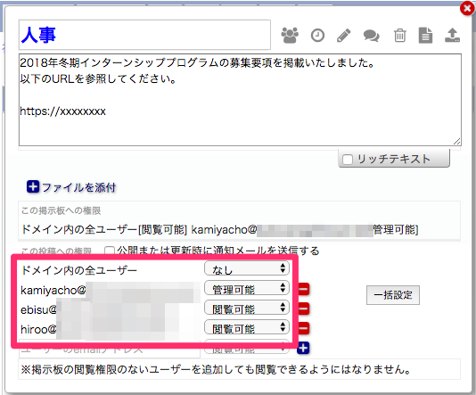
Task: Check the notification mail checkbox
Action: 109,251
